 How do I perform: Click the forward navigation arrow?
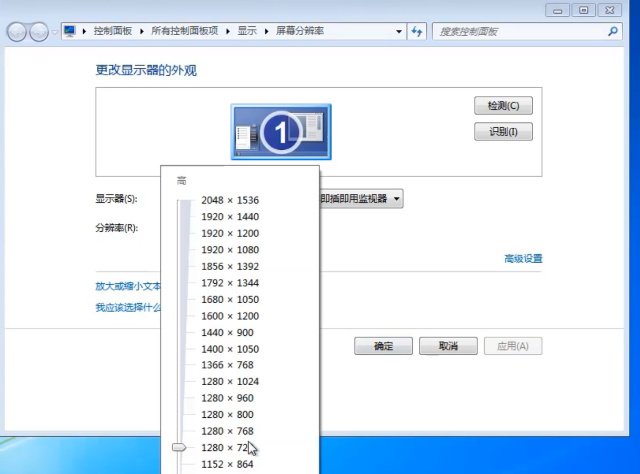37,31
